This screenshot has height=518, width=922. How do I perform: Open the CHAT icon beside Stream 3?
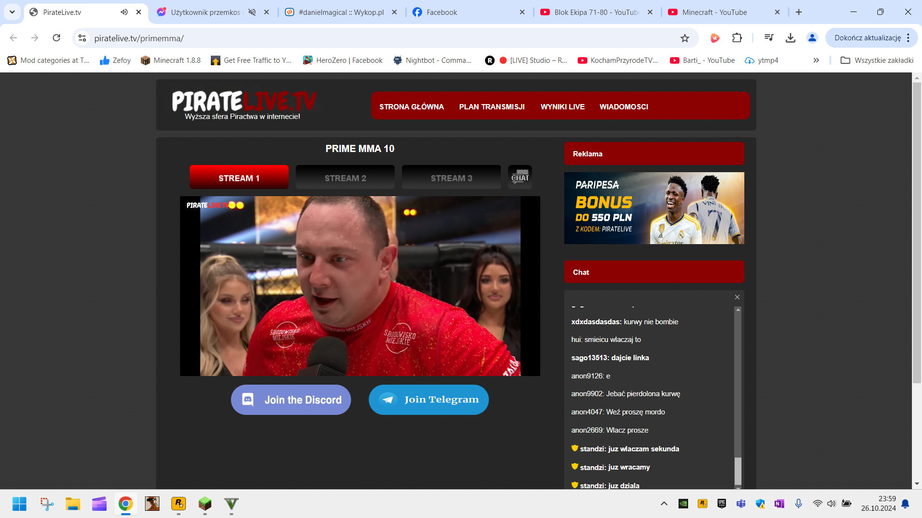click(x=520, y=177)
